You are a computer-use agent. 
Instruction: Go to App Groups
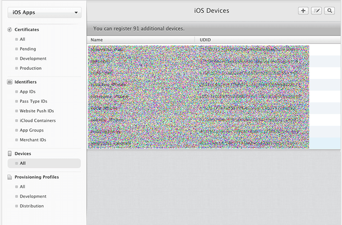(x=31, y=131)
